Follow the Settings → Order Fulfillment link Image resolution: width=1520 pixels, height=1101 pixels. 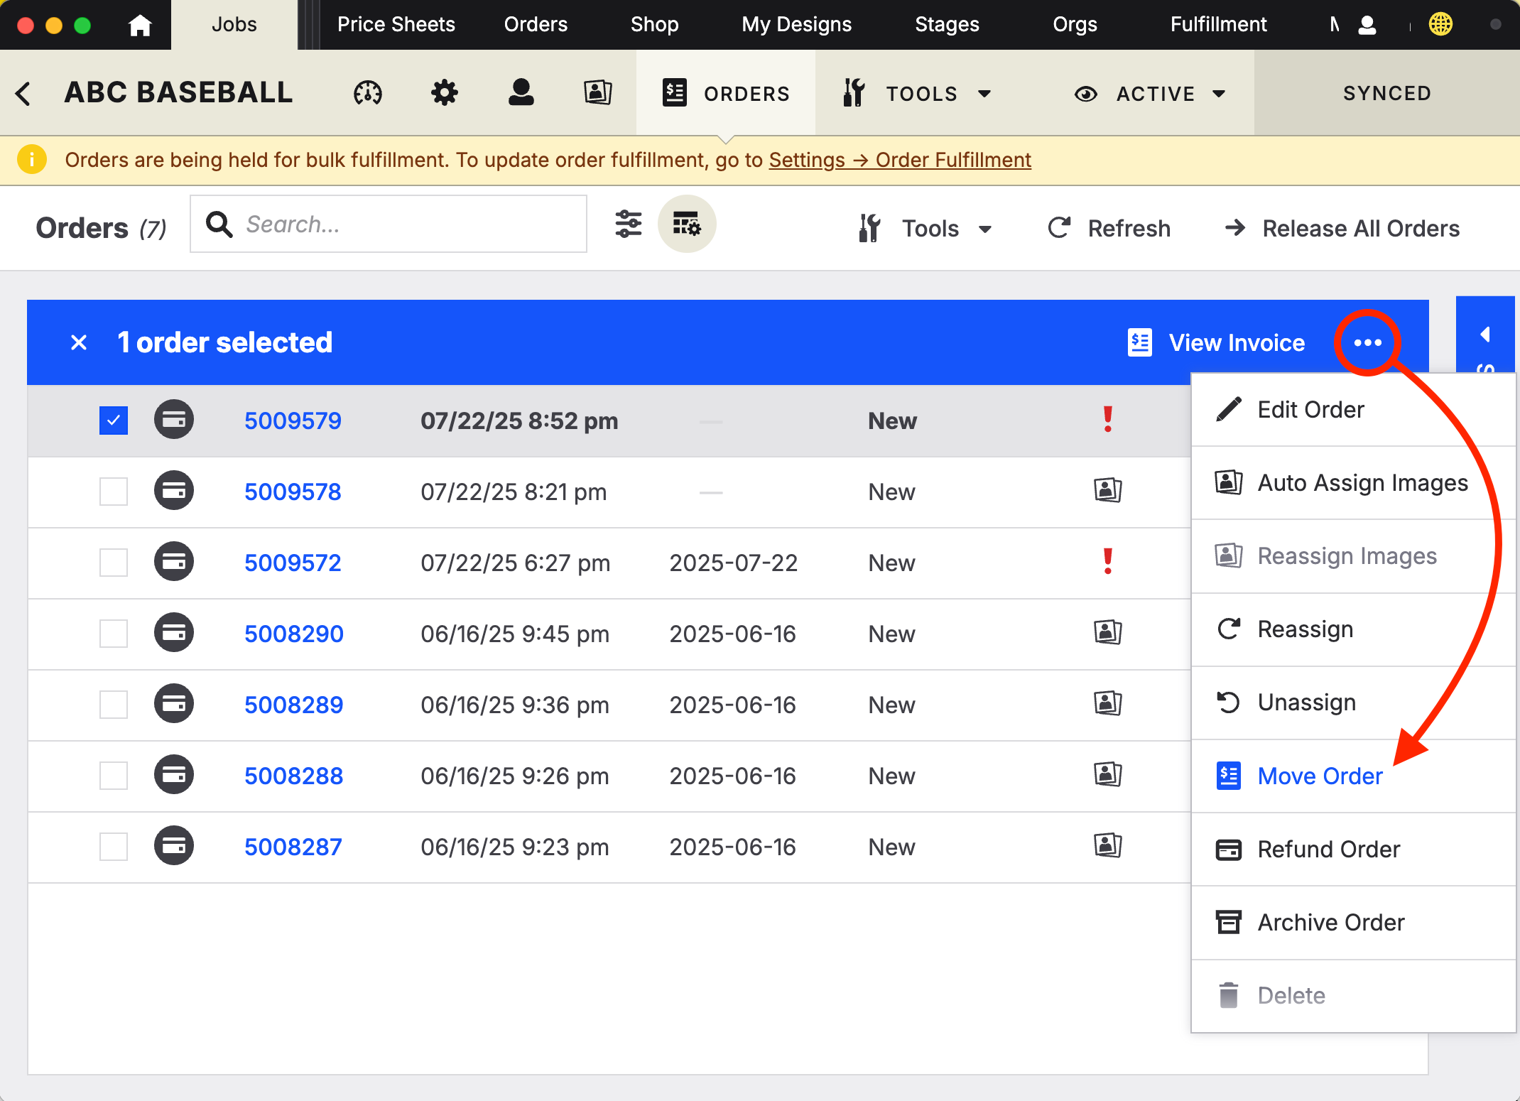[899, 160]
